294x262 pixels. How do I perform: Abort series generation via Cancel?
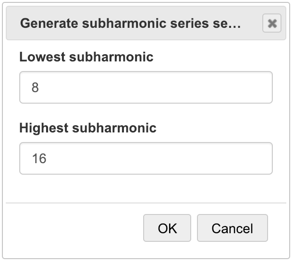pyautogui.click(x=232, y=228)
